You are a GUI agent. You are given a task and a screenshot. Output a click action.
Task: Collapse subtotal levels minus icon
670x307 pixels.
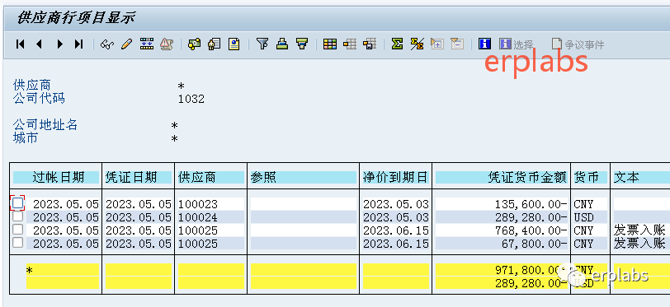(457, 44)
